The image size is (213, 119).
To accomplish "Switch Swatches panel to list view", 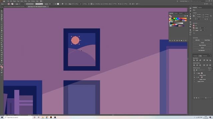I will (x=185, y=16).
